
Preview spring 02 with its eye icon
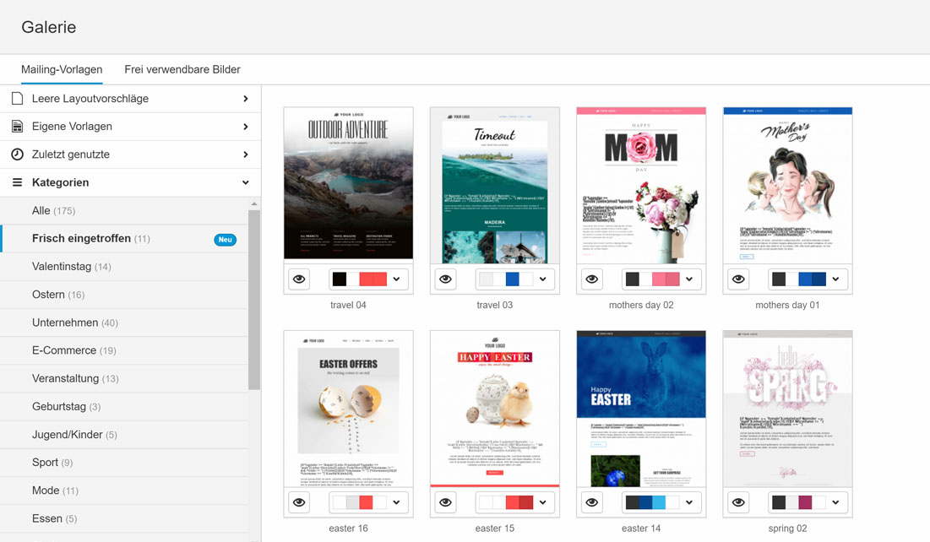pyautogui.click(x=738, y=502)
